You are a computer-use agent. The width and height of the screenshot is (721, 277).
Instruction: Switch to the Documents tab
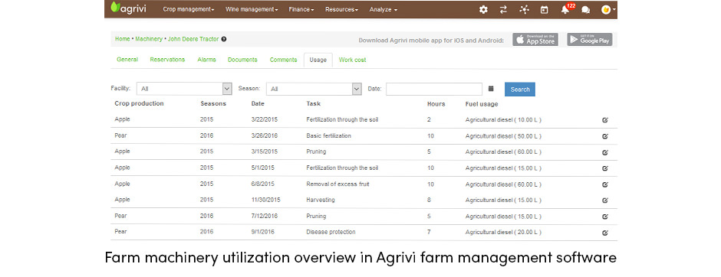coord(242,60)
